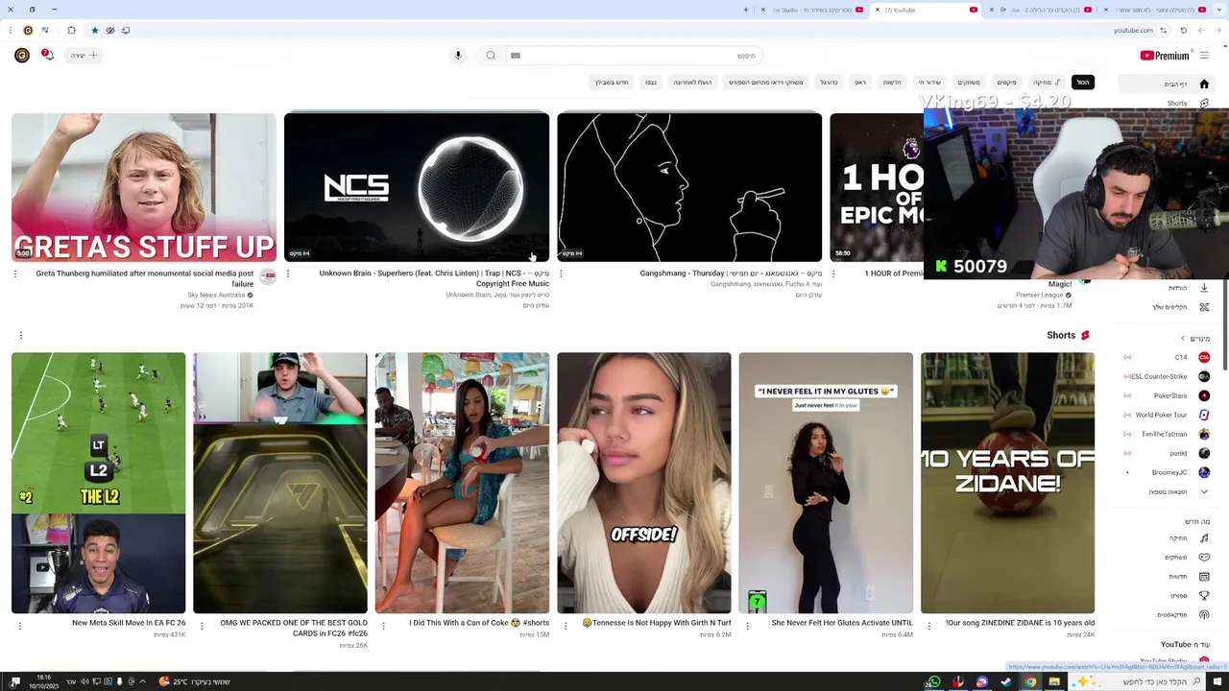Open the Music explore icon in sidebar
Screen dimensions: 1229x691
(x=1204, y=538)
